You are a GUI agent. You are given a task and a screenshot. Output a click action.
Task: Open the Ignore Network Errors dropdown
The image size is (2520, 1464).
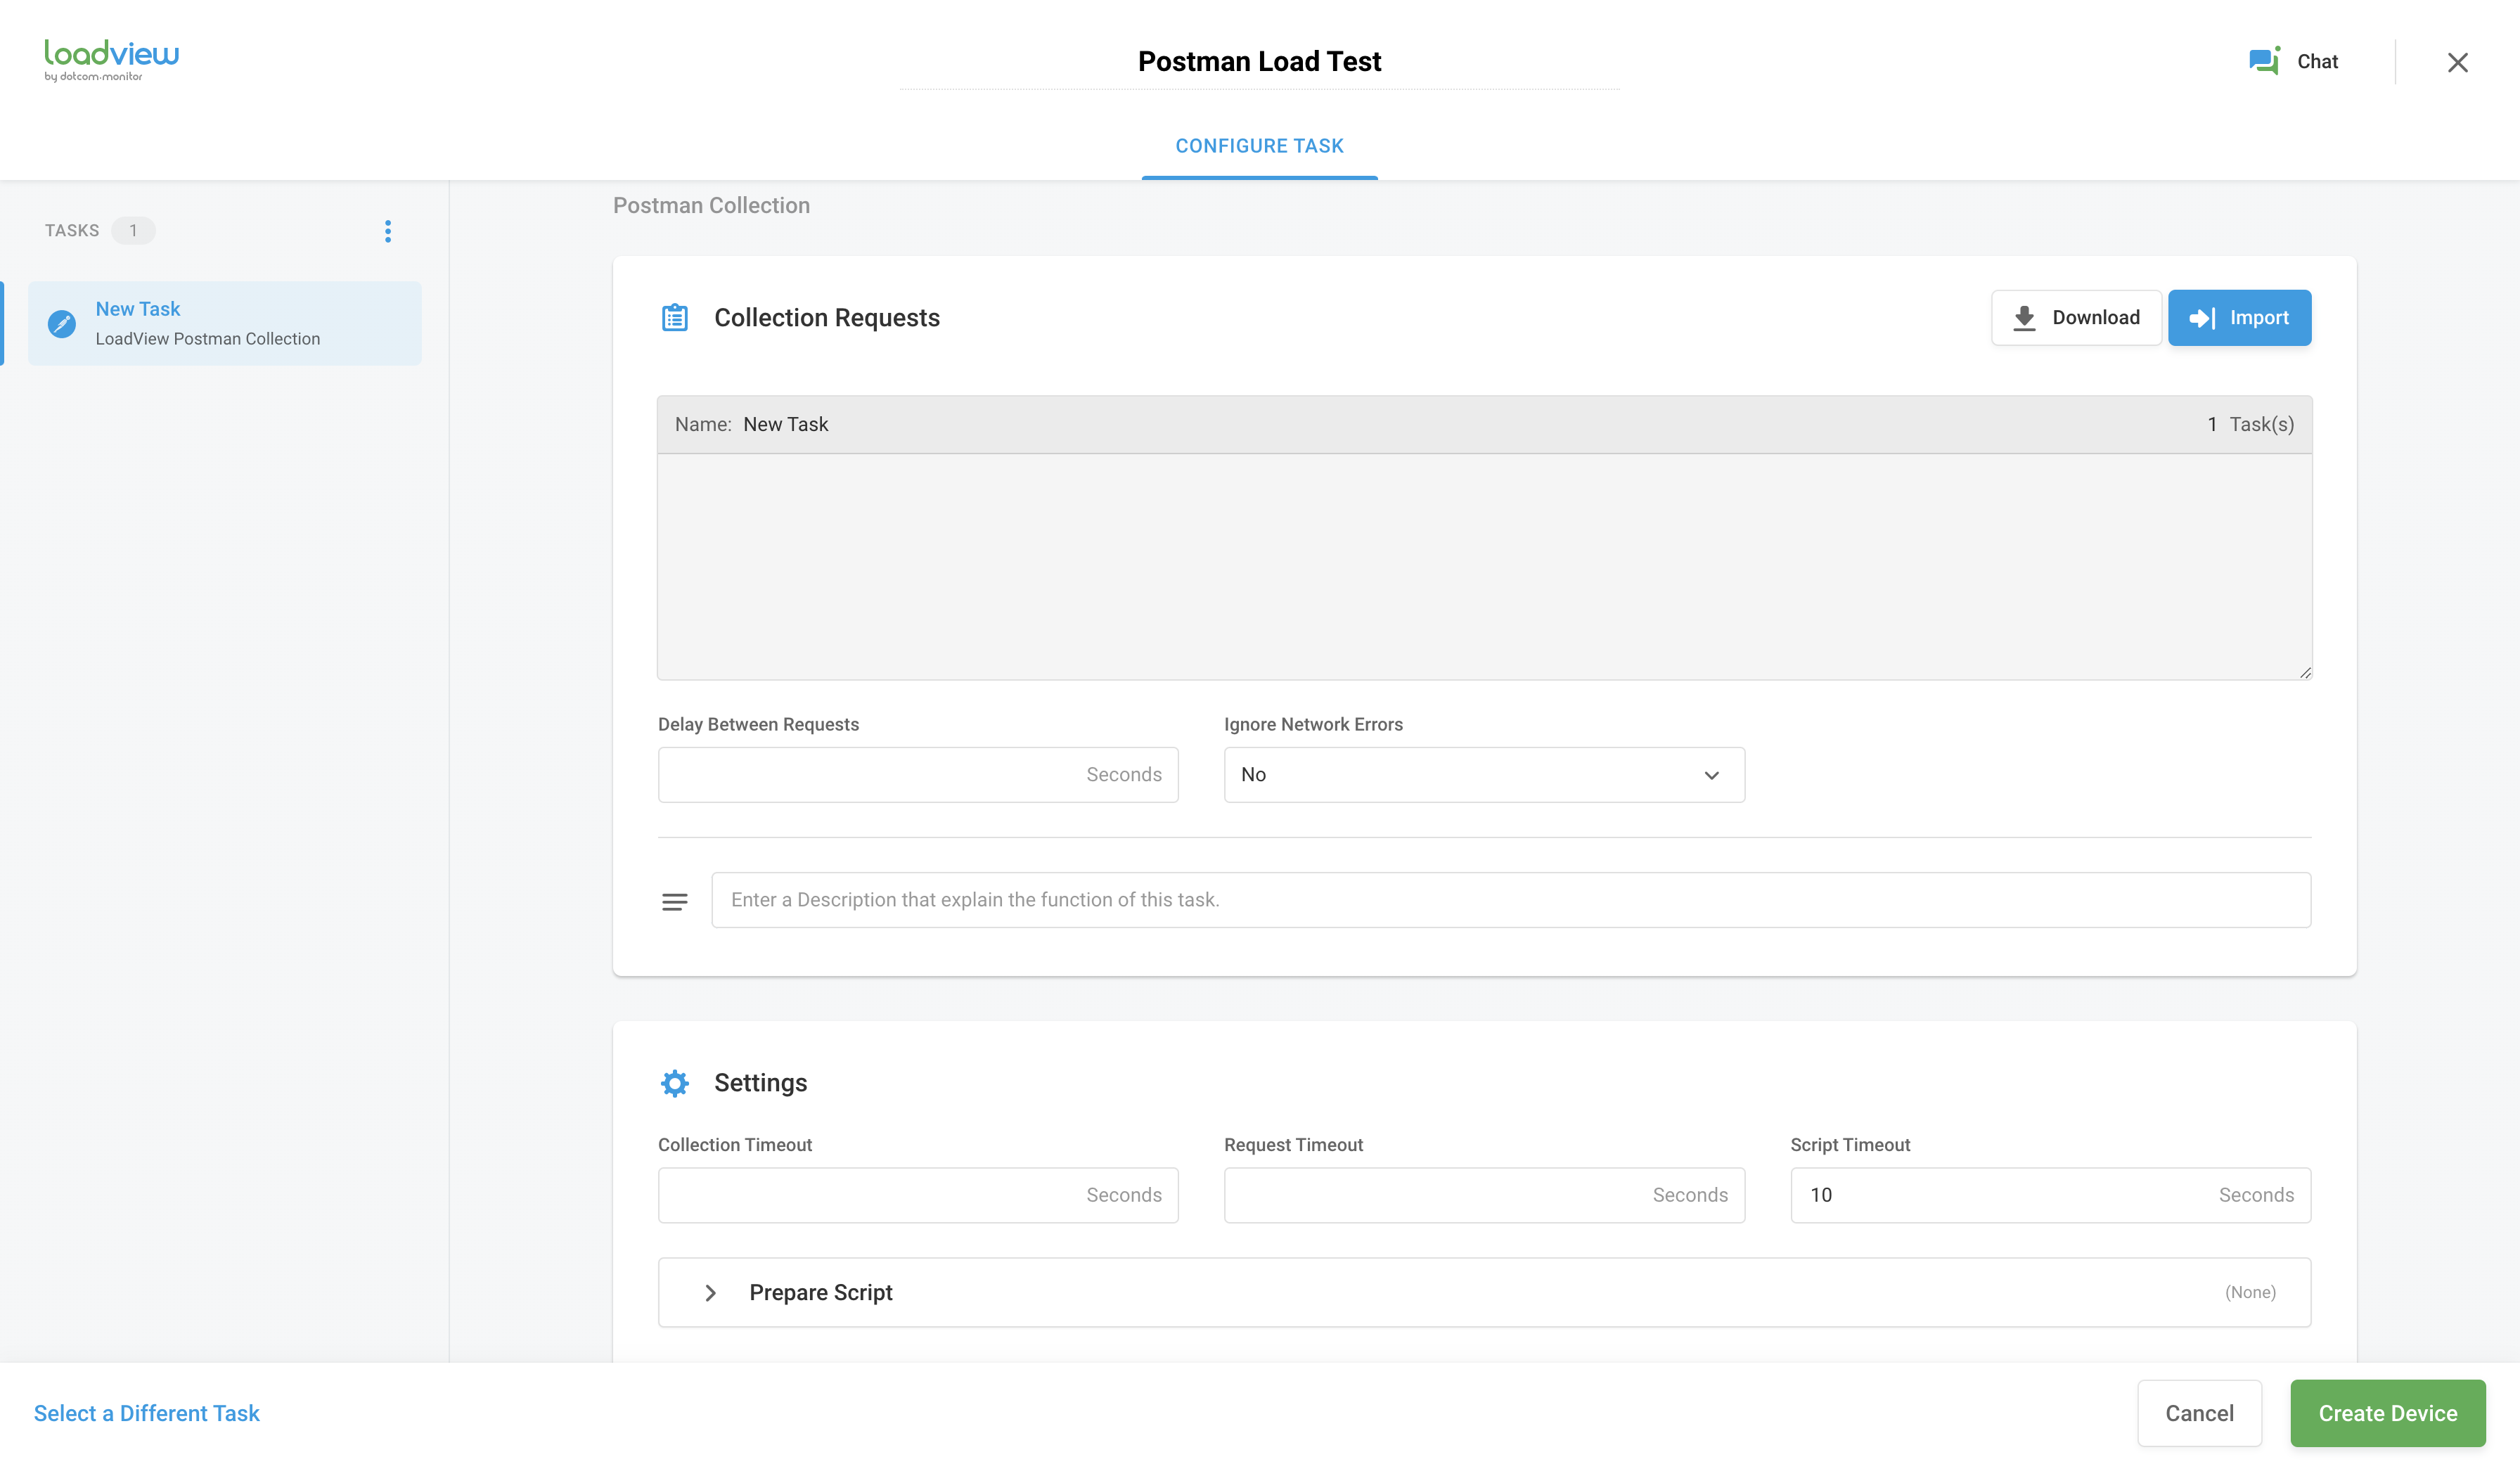[1484, 775]
